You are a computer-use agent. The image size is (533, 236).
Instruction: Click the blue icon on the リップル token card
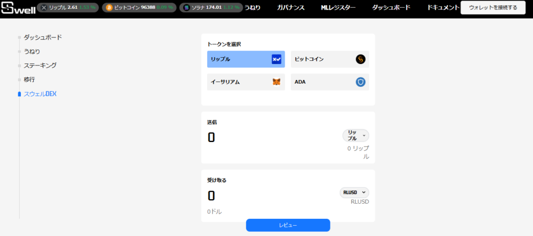276,59
